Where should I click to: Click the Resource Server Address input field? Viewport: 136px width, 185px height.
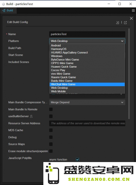[87, 123]
